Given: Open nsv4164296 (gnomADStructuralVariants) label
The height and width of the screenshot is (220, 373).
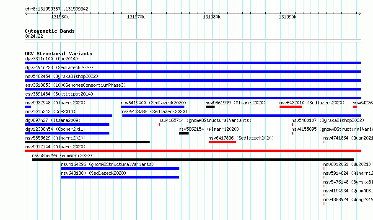Looking at the screenshot, I should (107, 164).
